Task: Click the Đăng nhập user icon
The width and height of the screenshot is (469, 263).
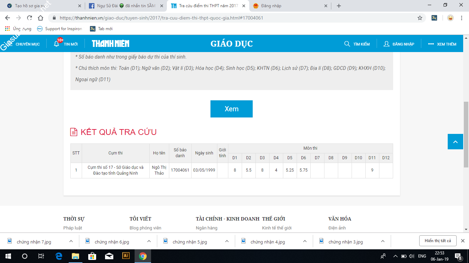Action: tap(387, 44)
